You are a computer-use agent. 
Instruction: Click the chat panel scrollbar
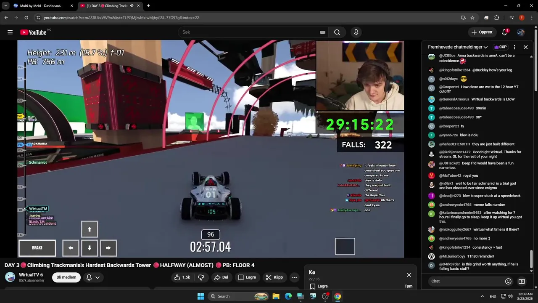point(532,258)
